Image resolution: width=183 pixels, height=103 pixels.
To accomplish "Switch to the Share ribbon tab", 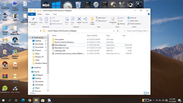I will (x=47, y=14).
